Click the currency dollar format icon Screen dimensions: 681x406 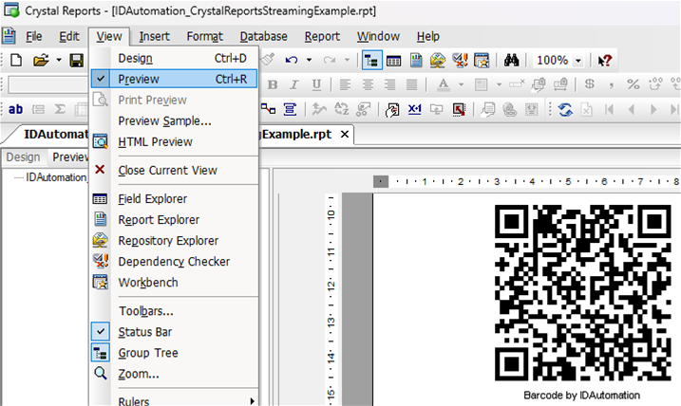click(x=590, y=83)
